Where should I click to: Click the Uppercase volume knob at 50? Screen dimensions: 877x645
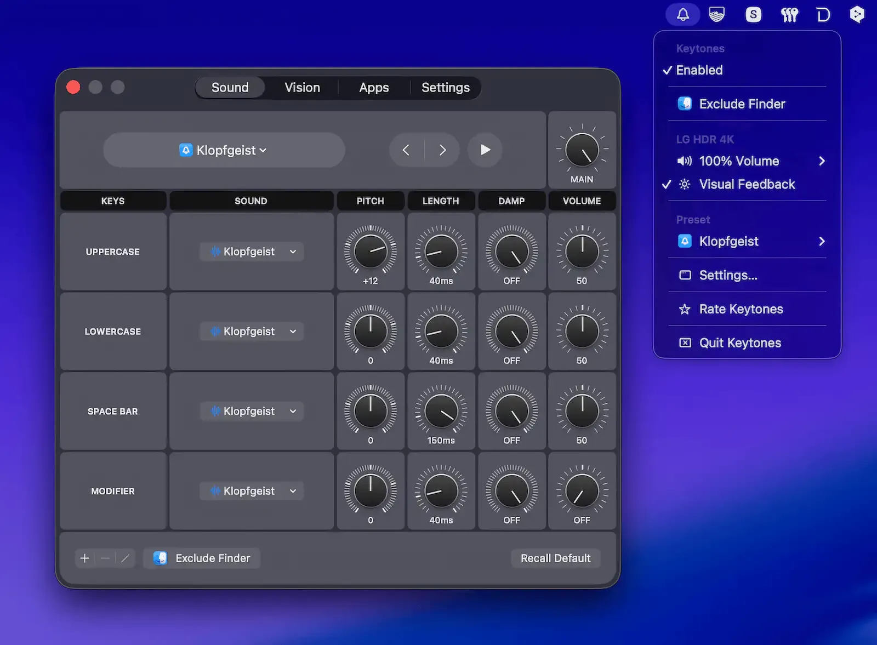click(582, 251)
